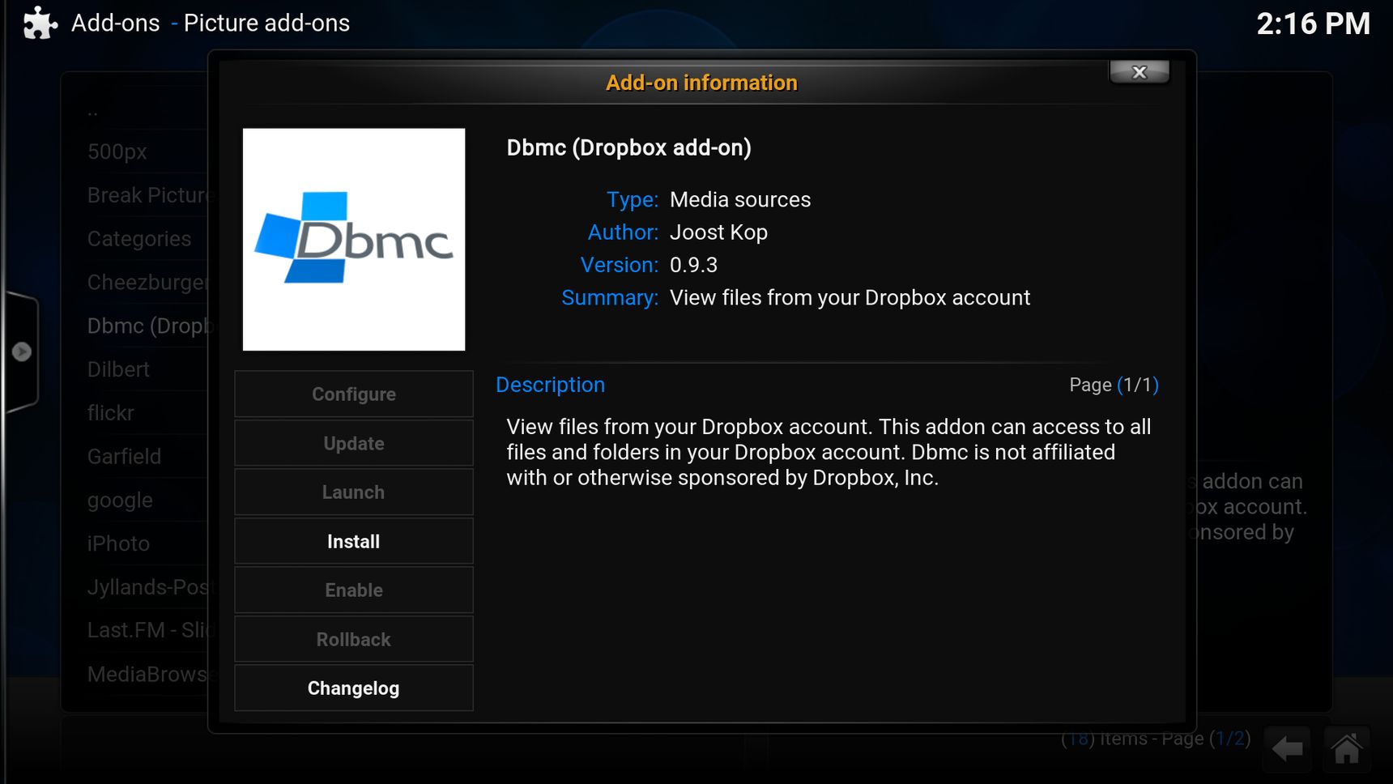Select Last.FM Slideshow list entry
The height and width of the screenshot is (784, 1393).
[x=148, y=630]
